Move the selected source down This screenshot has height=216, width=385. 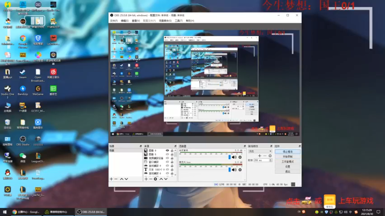tap(166, 179)
